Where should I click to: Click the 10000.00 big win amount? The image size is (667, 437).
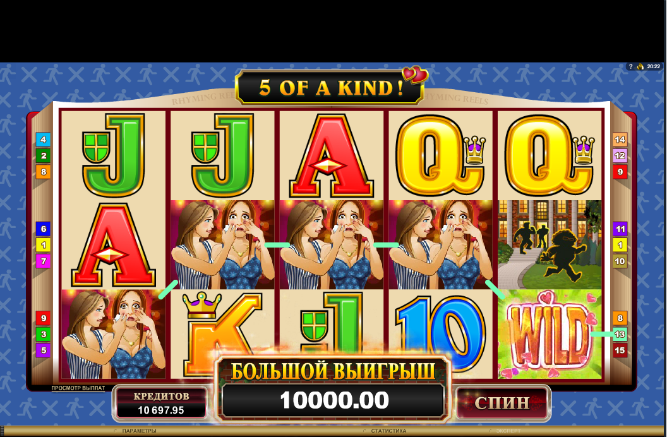334,400
